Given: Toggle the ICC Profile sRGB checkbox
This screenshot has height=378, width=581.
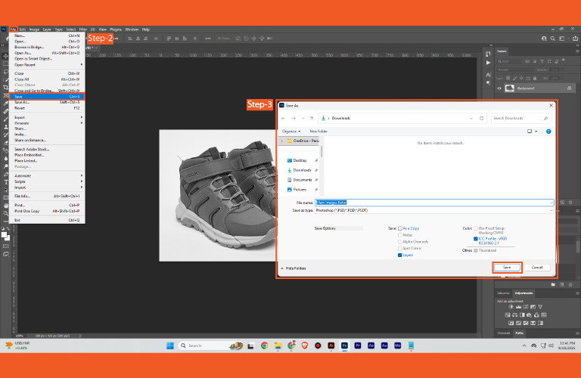Looking at the screenshot, I should (x=476, y=238).
